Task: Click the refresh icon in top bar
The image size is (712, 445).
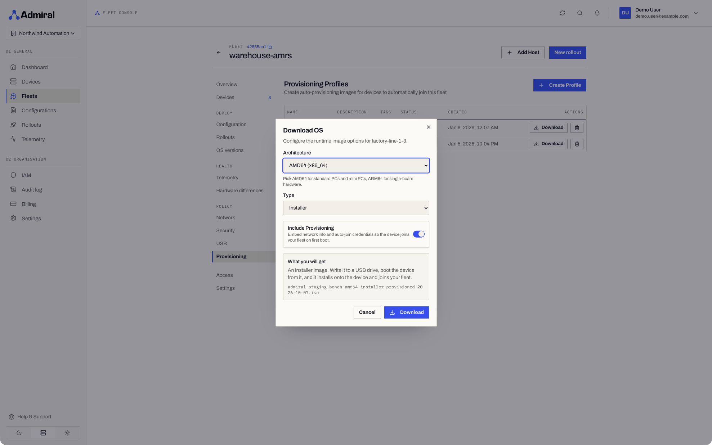Action: click(x=563, y=13)
